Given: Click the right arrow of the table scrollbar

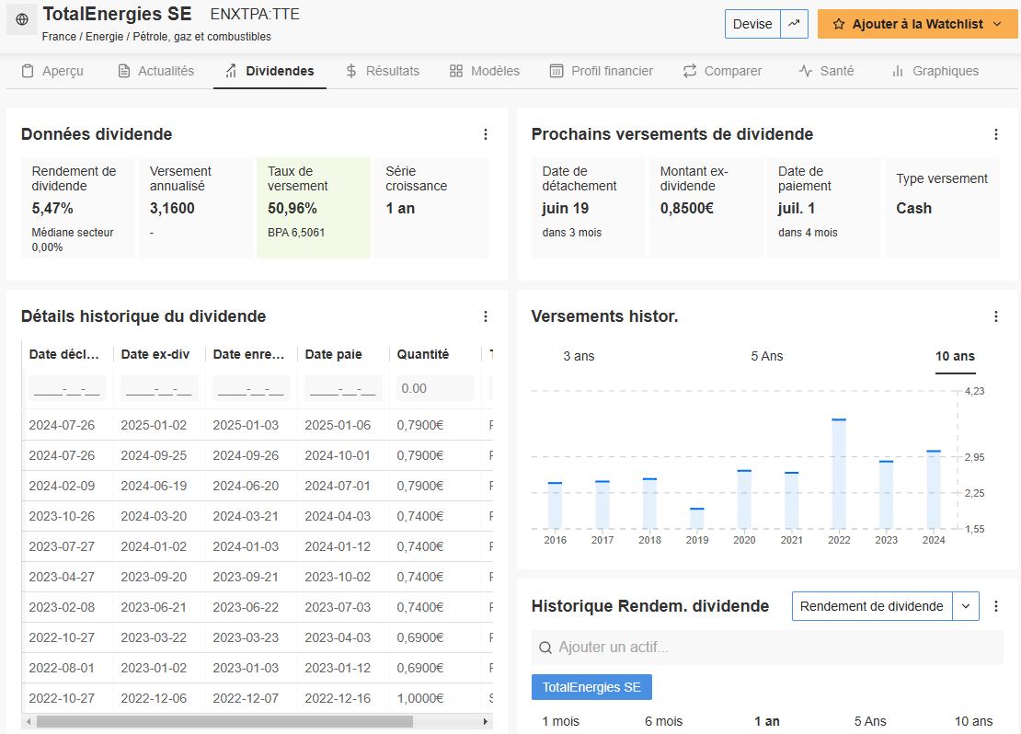Looking at the screenshot, I should click(x=485, y=722).
